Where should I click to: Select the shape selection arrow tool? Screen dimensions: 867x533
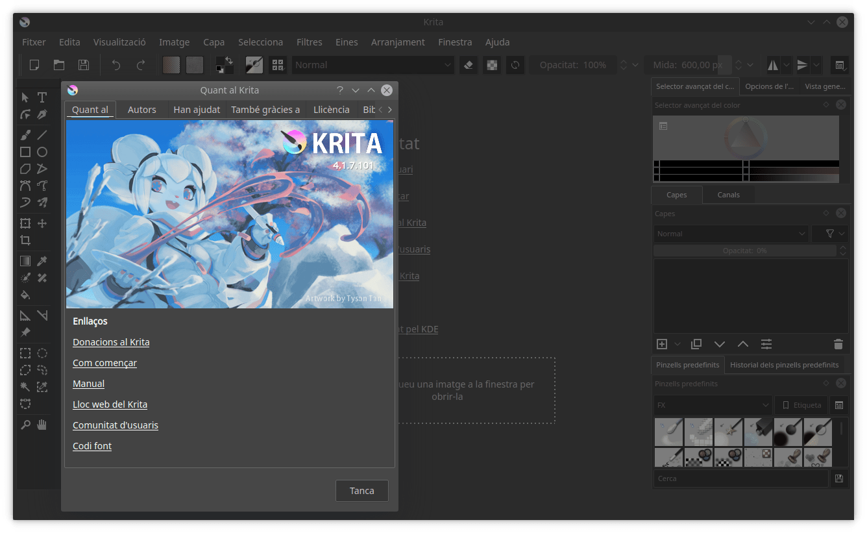[x=25, y=97]
